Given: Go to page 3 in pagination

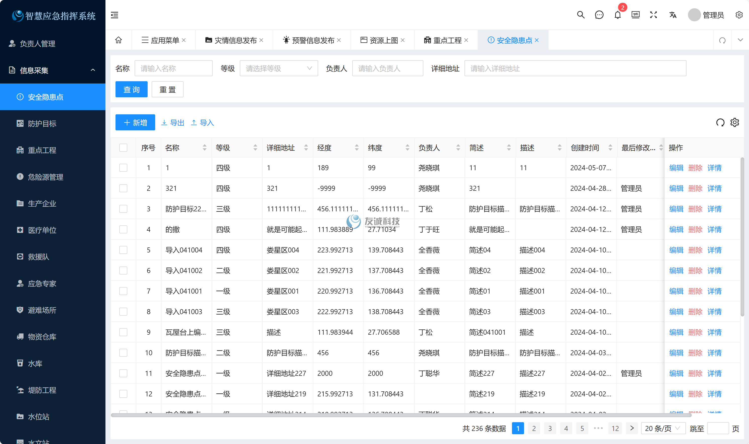Looking at the screenshot, I should pos(550,428).
